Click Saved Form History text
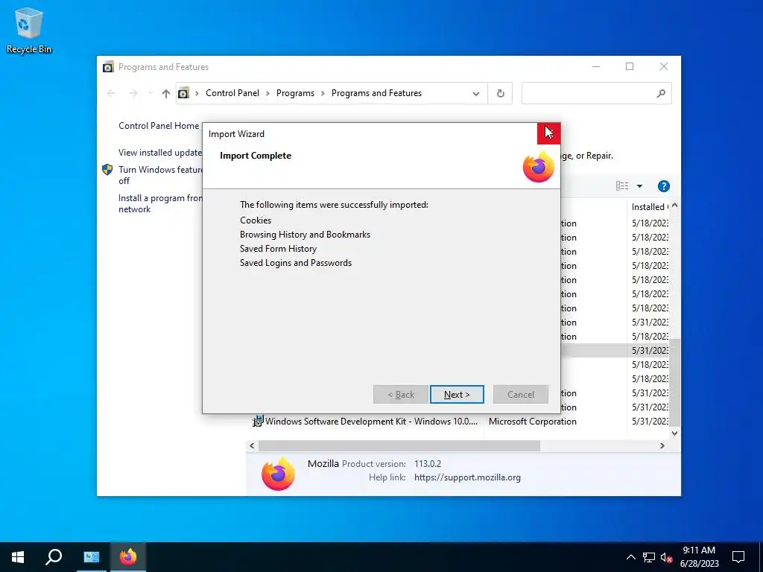 278,249
